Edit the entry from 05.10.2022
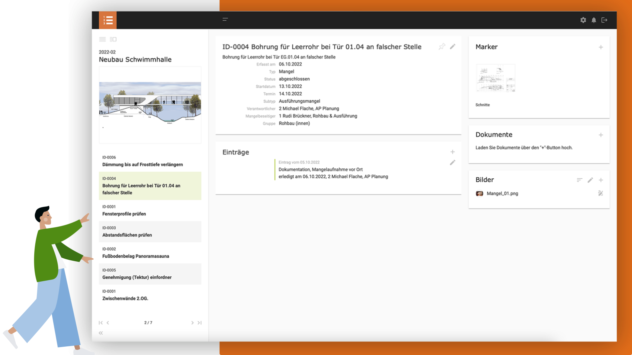 (x=452, y=162)
